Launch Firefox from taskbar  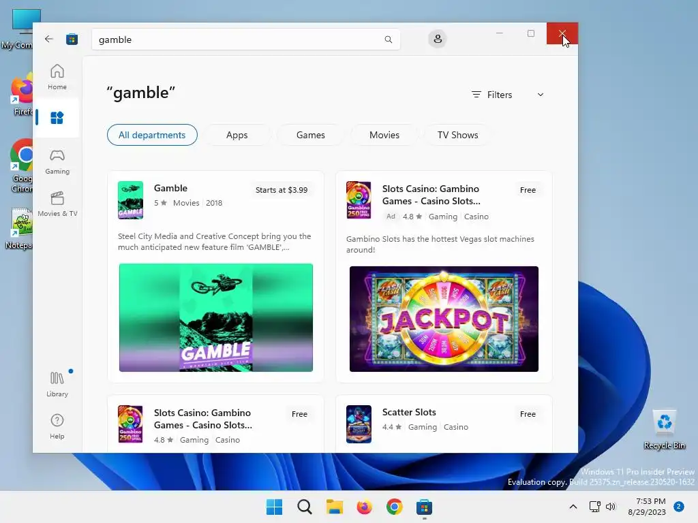coord(364,507)
